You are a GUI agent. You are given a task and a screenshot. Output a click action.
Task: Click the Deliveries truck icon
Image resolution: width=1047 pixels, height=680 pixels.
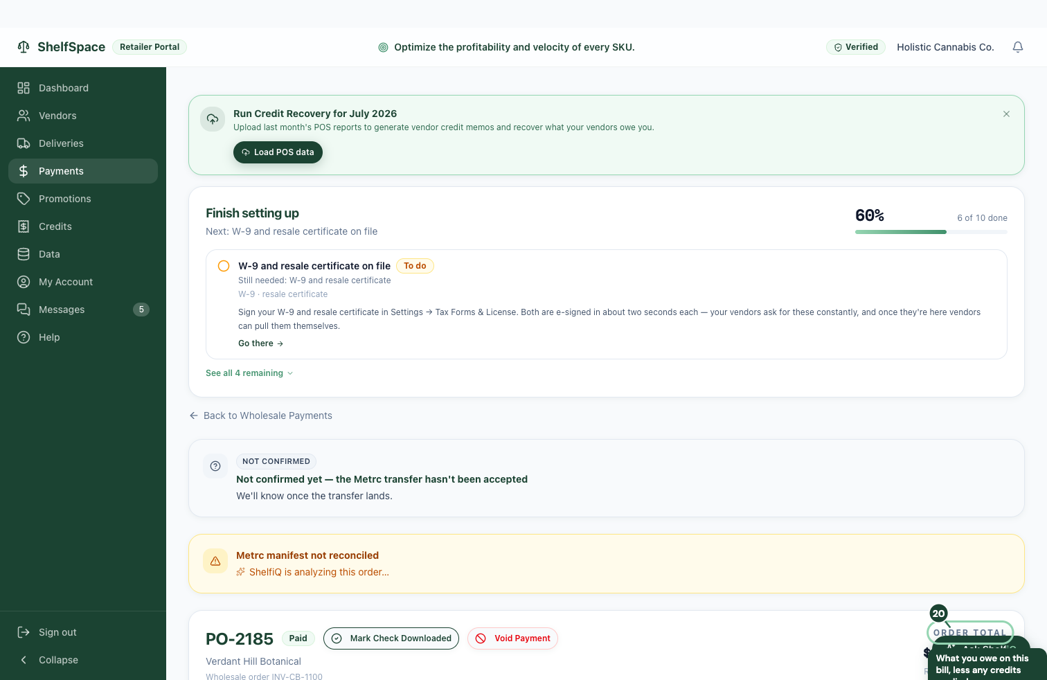[x=24, y=143]
